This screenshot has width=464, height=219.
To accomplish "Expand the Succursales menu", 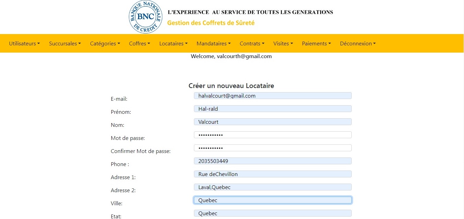I will coord(65,44).
